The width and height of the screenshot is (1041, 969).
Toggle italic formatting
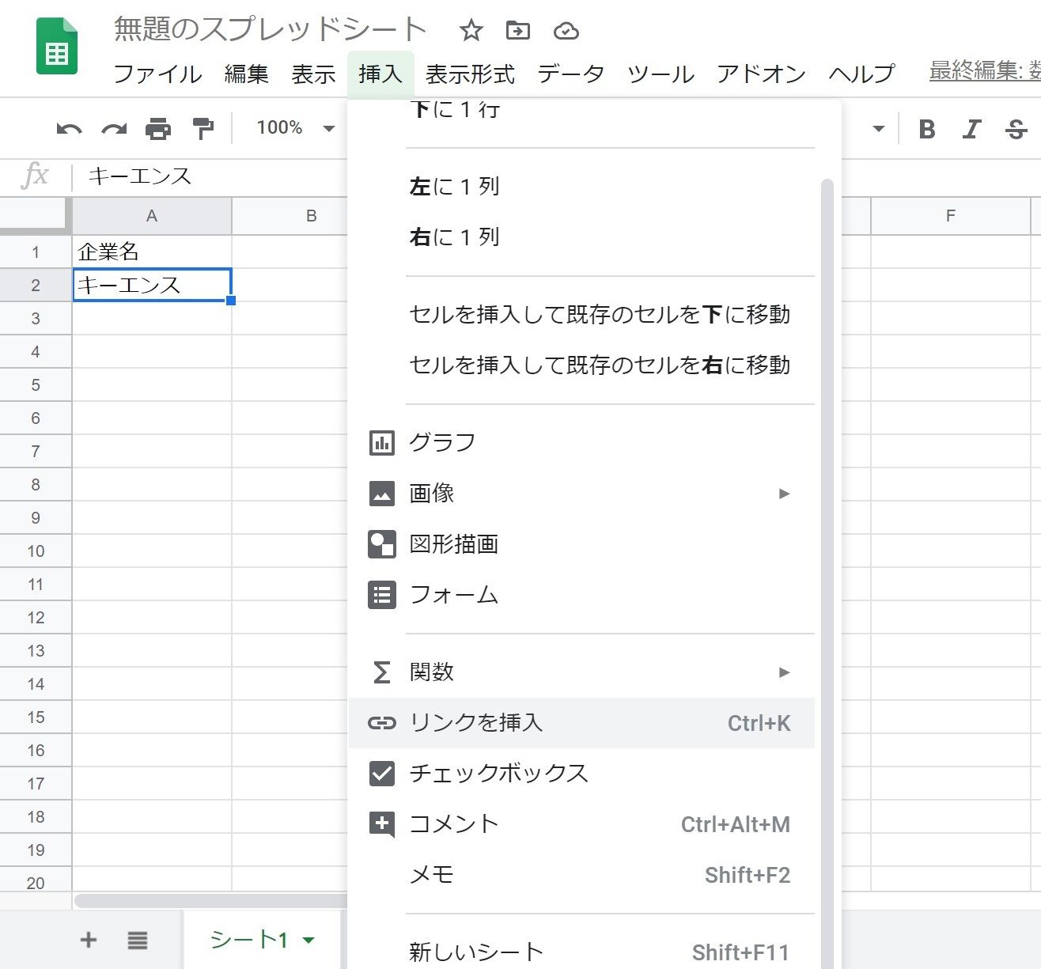[x=971, y=129]
